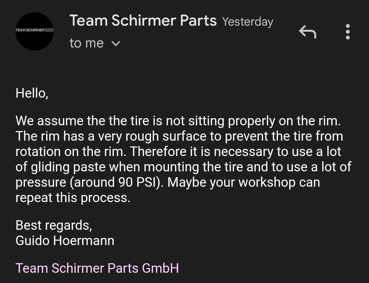The width and height of the screenshot is (369, 283).
Task: Click the word "mounting" in the body text
Action: coord(171,167)
